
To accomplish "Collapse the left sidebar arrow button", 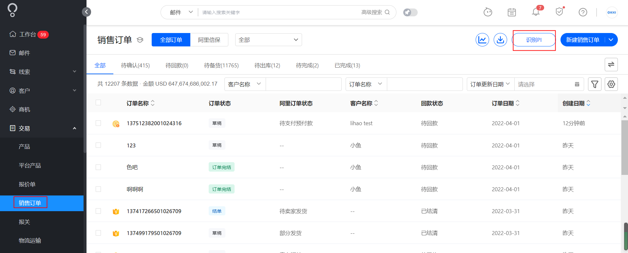I will (x=86, y=12).
